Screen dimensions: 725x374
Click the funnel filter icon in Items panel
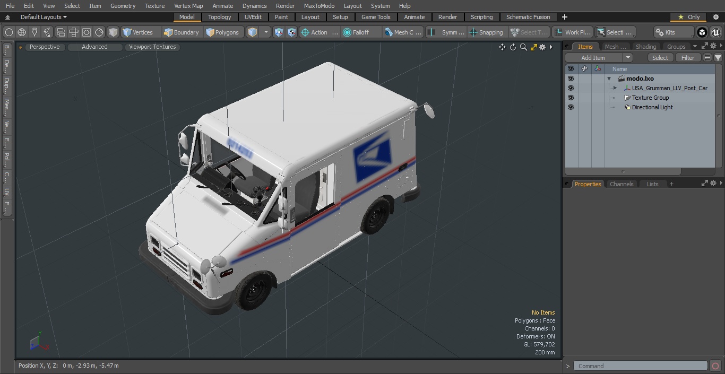pos(718,58)
